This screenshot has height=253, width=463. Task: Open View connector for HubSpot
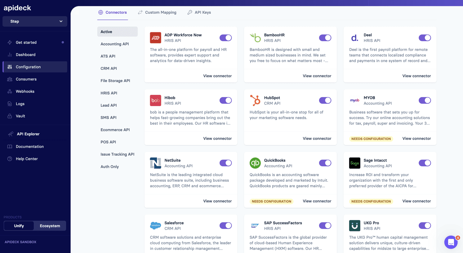317,139
